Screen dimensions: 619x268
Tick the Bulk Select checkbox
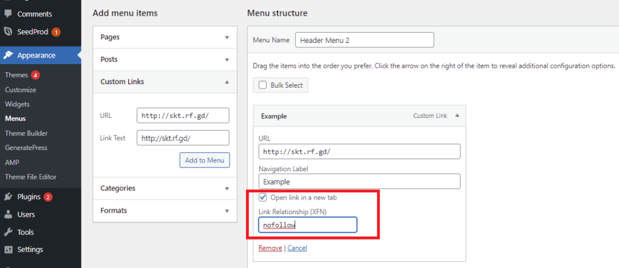(x=262, y=85)
